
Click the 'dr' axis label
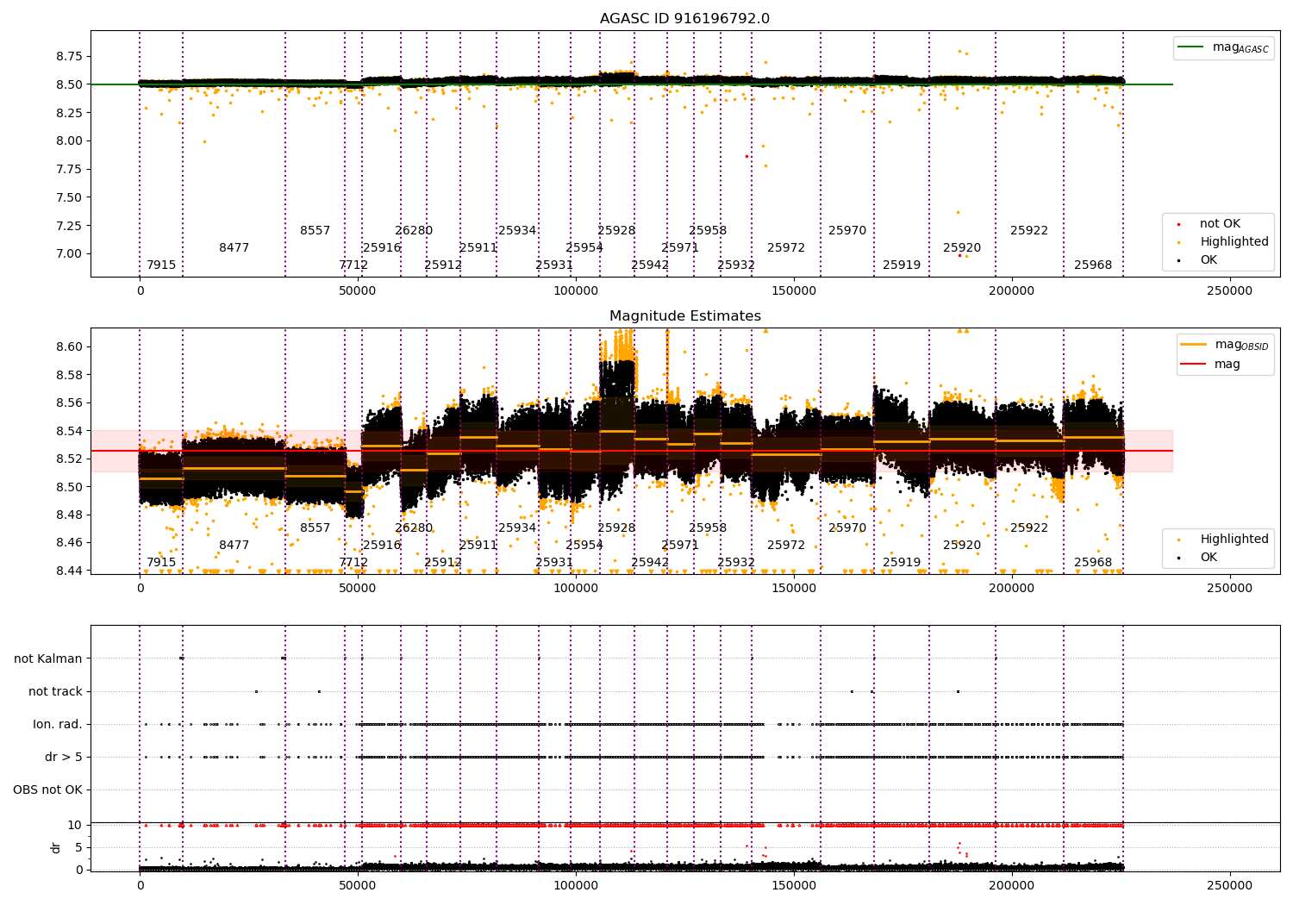56,847
